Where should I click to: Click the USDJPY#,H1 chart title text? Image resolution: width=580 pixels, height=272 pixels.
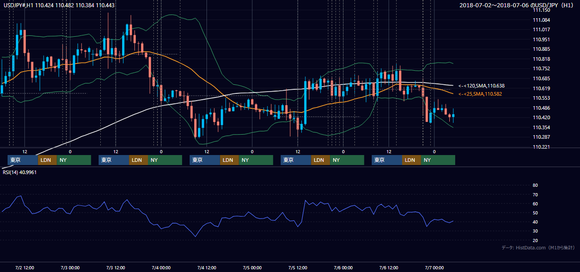(59, 5)
